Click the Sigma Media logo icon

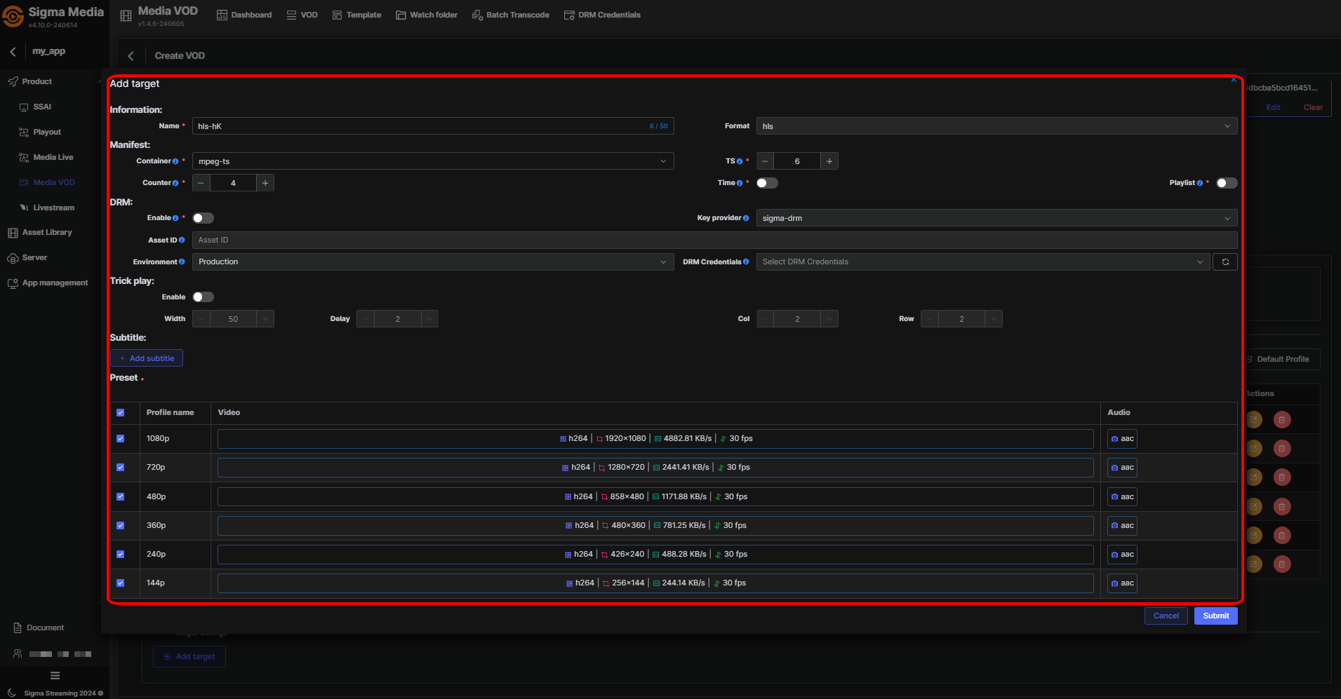coord(13,16)
